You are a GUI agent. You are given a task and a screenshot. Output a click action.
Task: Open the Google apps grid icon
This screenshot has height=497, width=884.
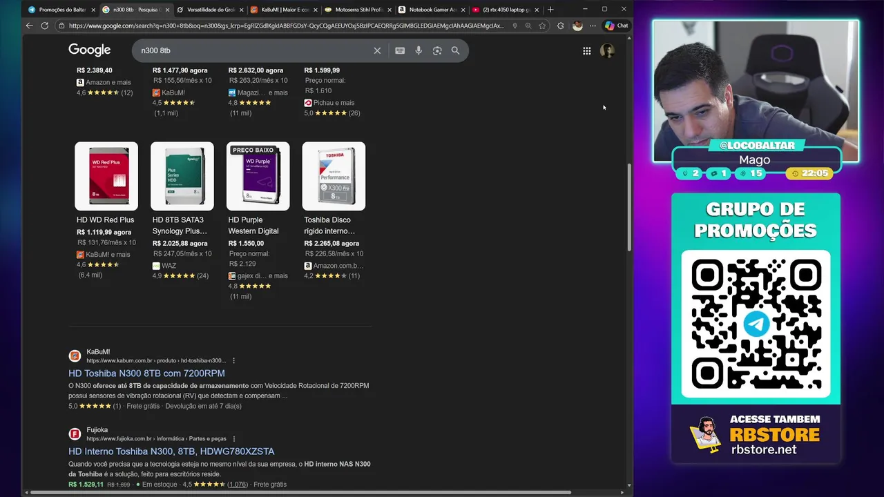point(586,50)
